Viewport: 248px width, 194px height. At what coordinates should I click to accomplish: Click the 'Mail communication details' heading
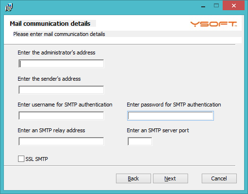click(50, 24)
